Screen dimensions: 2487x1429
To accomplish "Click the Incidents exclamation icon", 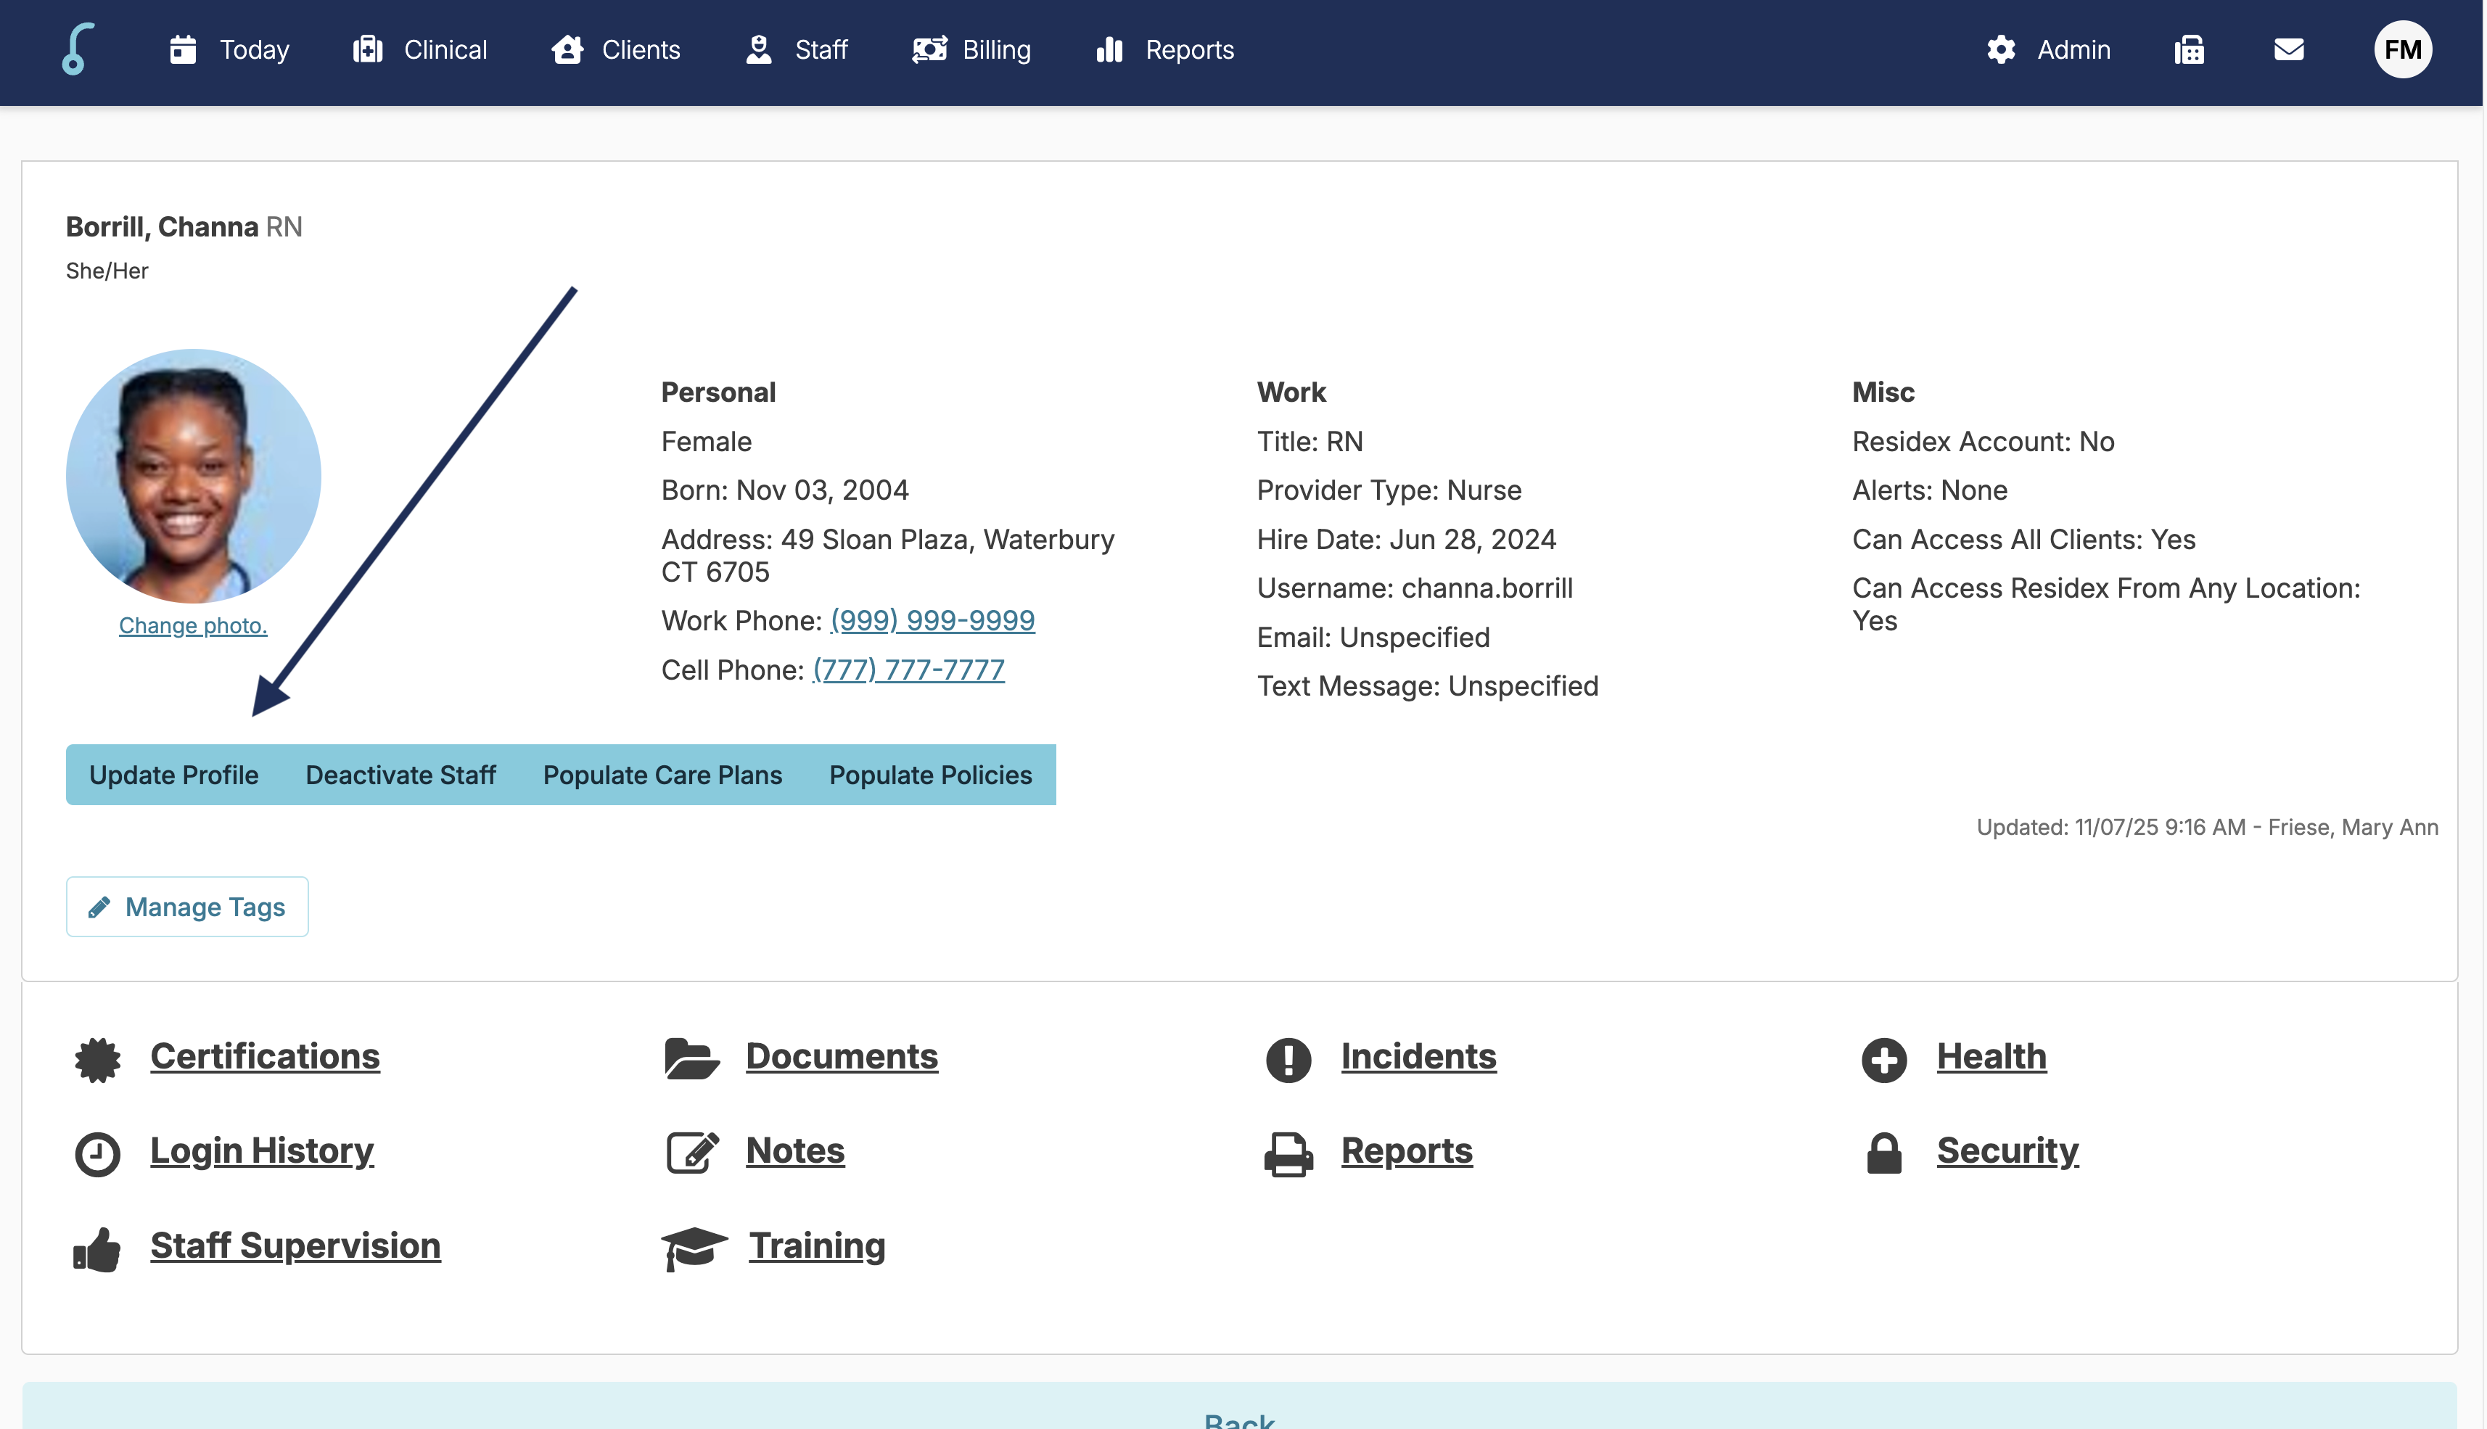I will [1288, 1060].
